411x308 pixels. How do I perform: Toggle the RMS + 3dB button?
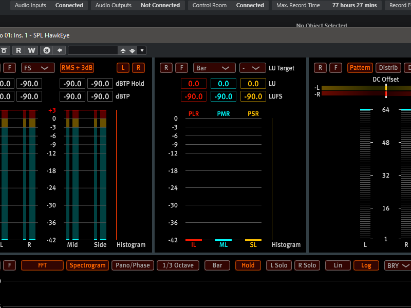pos(77,68)
